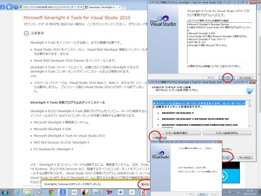The height and width of the screenshot is (196, 261).
Task: Select the Download: Silverlight 4 browser tab
Action: 103,8
